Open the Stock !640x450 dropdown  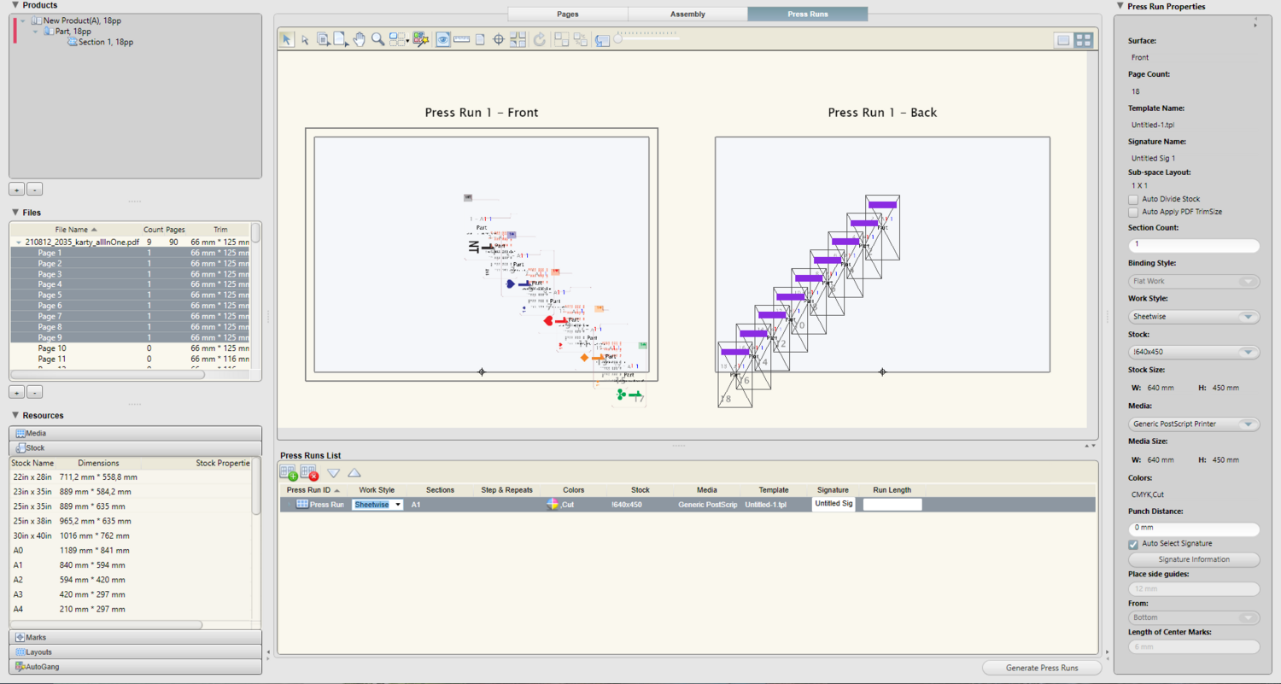[x=1194, y=352]
